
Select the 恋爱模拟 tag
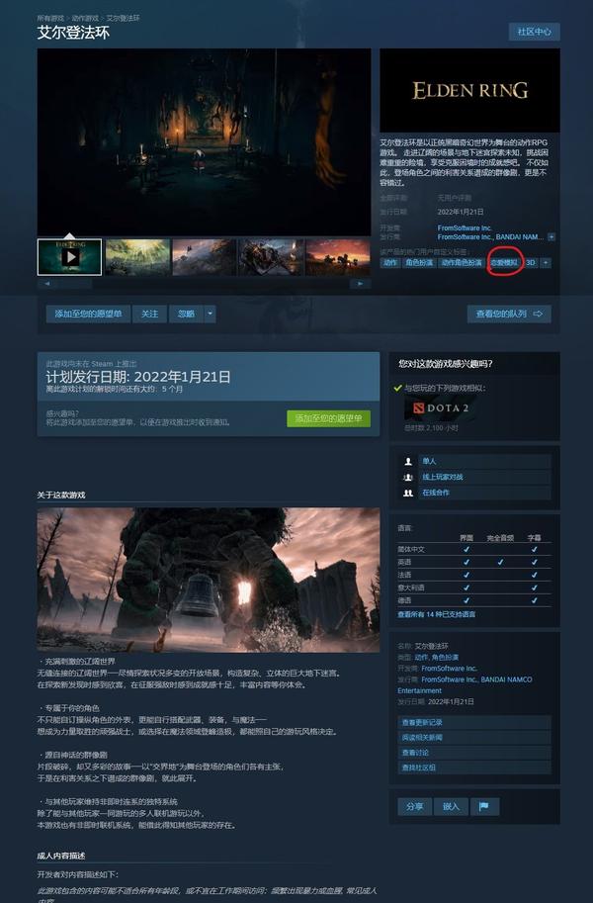click(504, 263)
